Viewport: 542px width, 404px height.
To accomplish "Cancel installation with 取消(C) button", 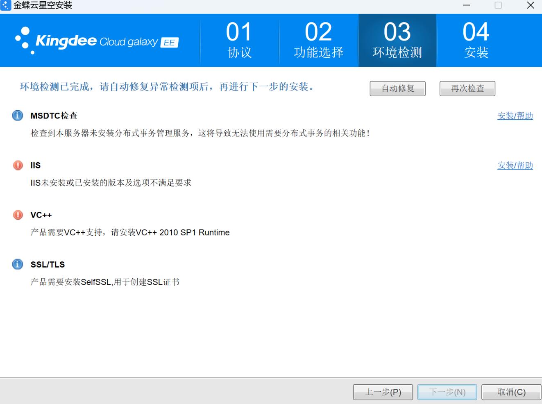I will pyautogui.click(x=511, y=392).
